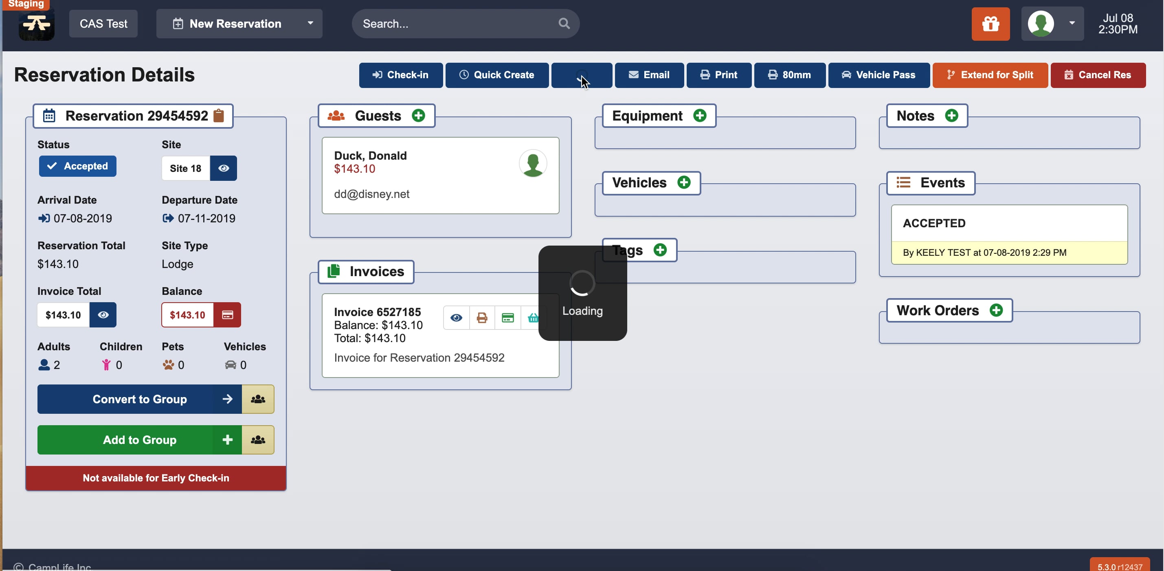The width and height of the screenshot is (1164, 571).
Task: Open the payment icon next to the Balance amount
Action: click(x=227, y=315)
